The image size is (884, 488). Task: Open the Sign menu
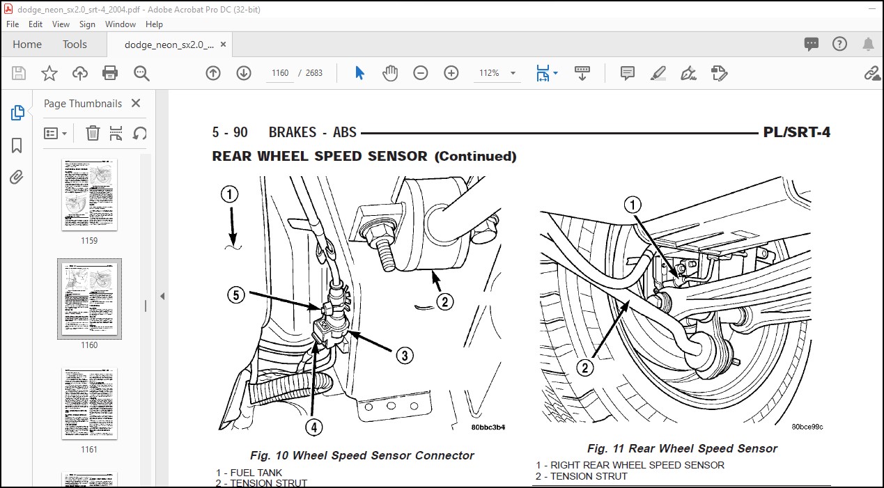pos(87,24)
